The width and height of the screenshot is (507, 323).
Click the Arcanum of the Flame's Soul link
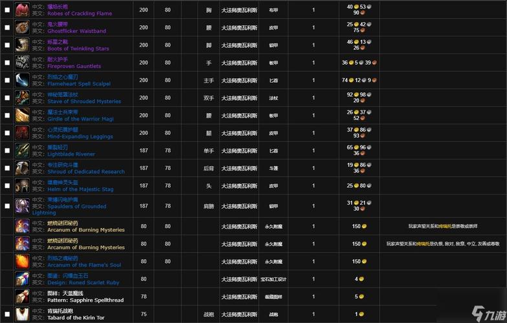(84, 265)
